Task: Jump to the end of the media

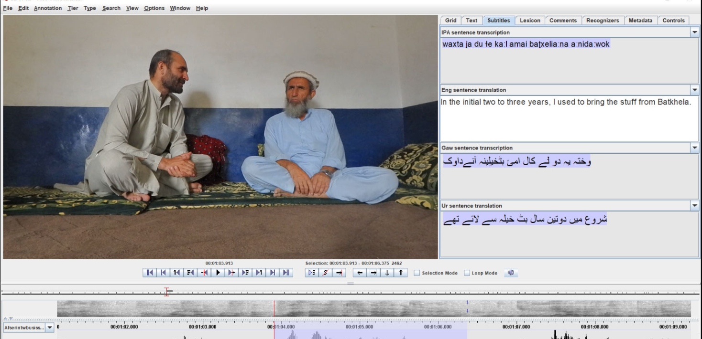Action: coord(286,273)
